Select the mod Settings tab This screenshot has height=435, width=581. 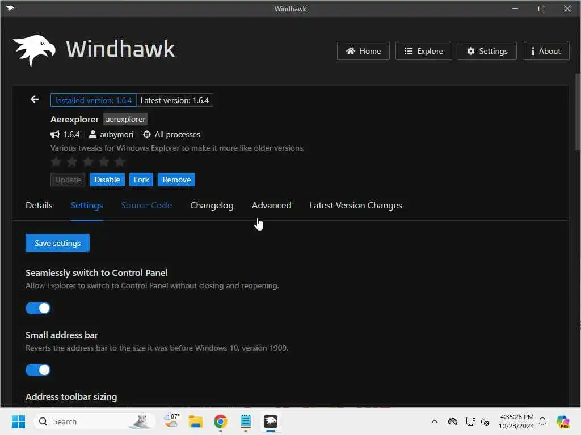point(87,206)
